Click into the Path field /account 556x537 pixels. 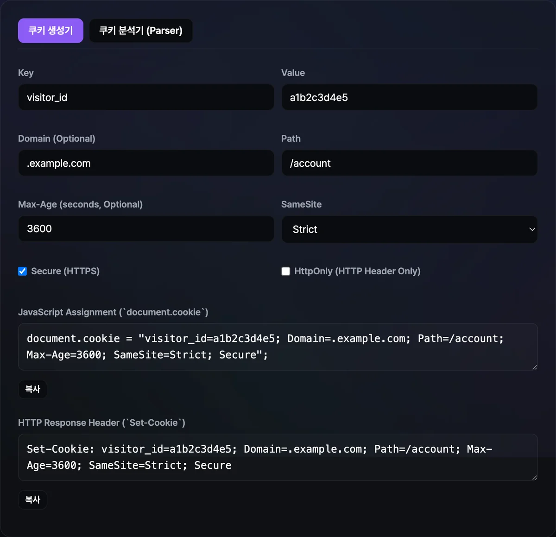click(x=410, y=163)
